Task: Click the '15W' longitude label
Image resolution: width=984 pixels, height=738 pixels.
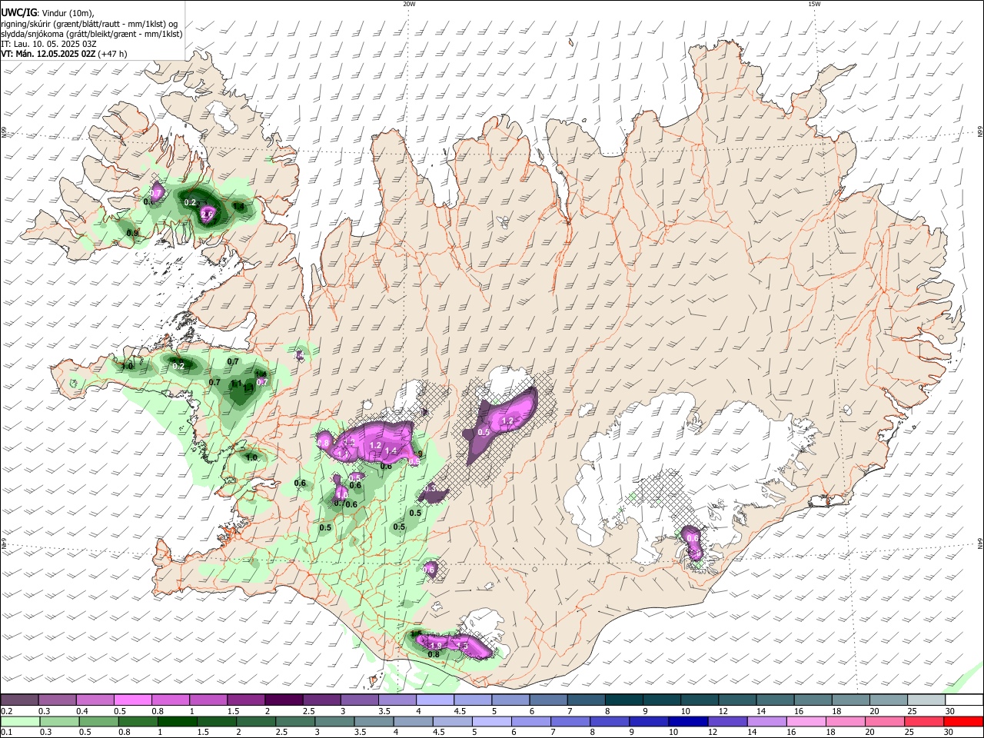Action: pos(814,4)
